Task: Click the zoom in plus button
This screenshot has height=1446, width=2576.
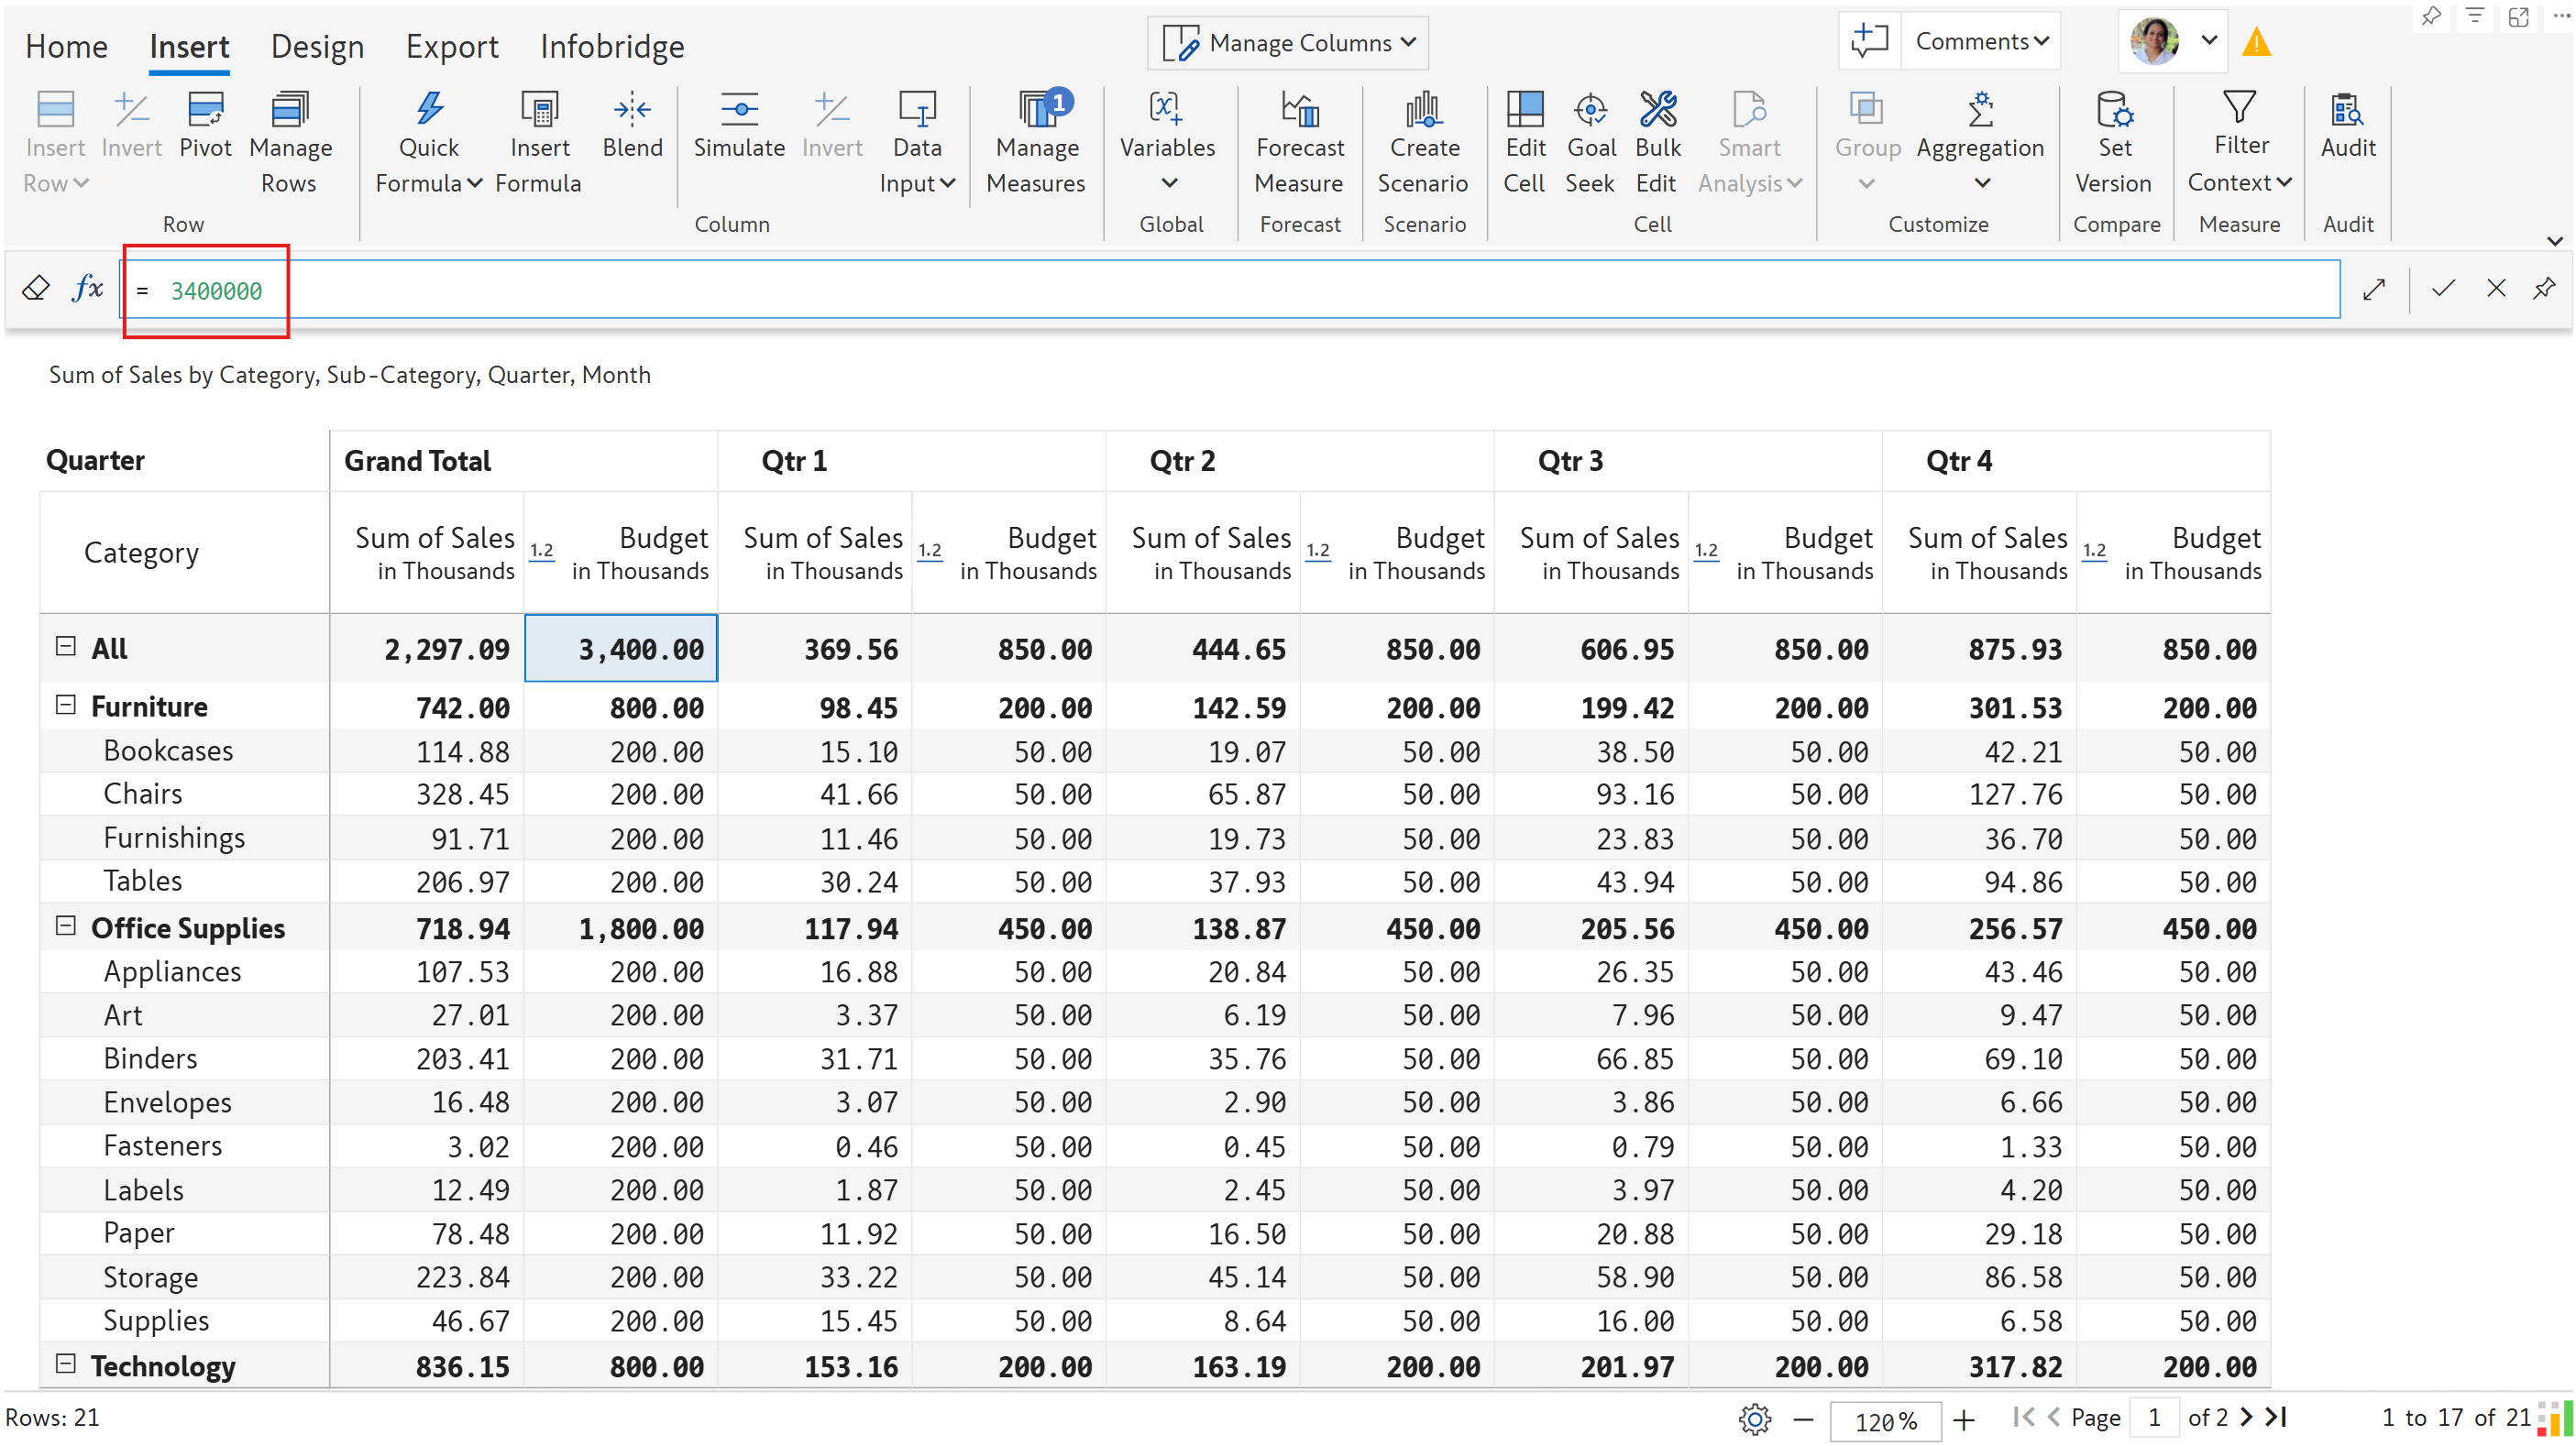Action: point(1964,1420)
